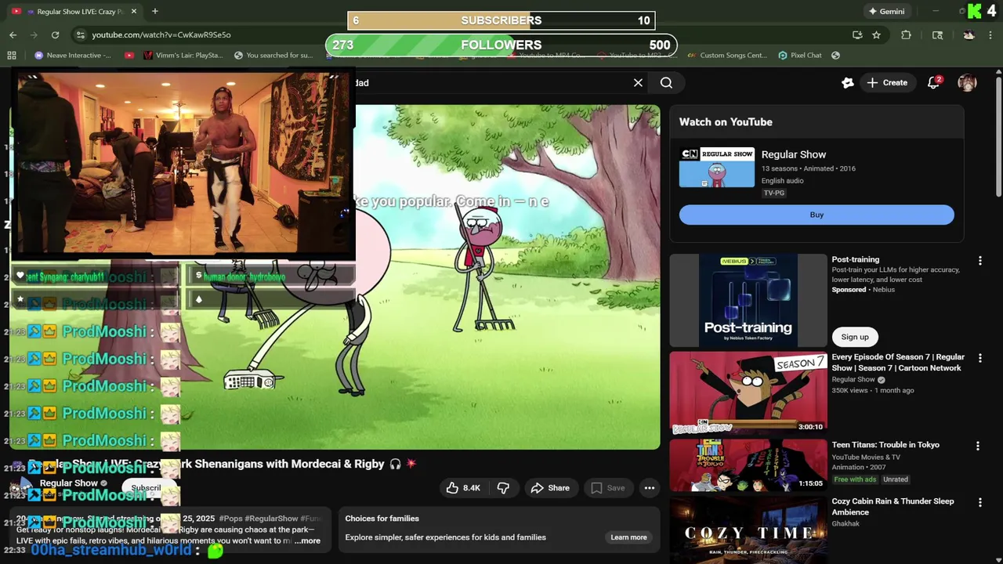Open Teen Titans: Trouble in Tokyo
This screenshot has width=1003, height=564.
coord(748,465)
